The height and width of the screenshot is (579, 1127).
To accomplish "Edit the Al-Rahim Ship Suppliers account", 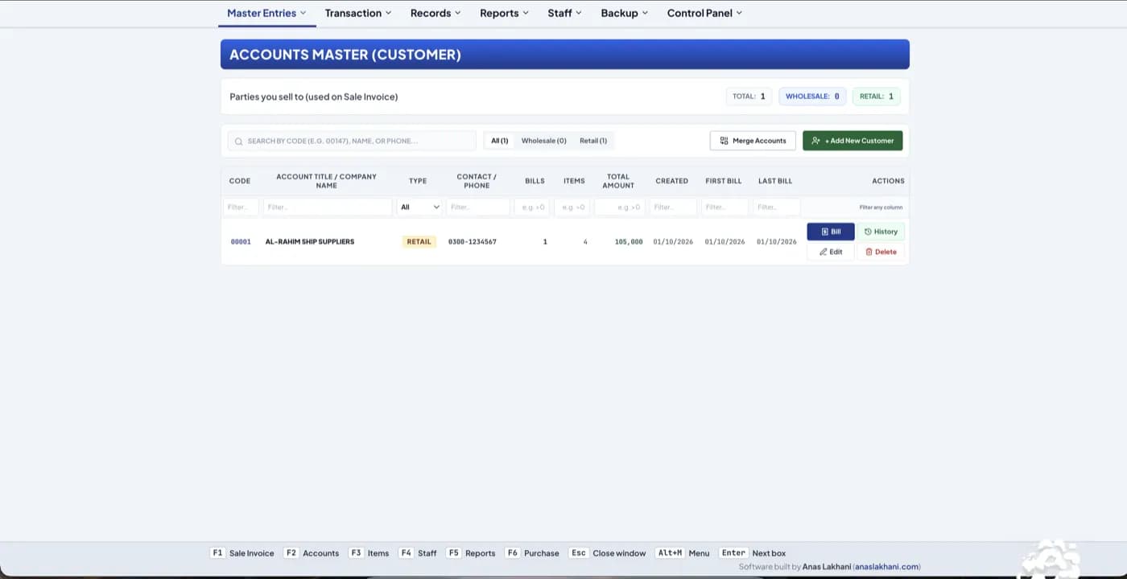I will coord(831,252).
